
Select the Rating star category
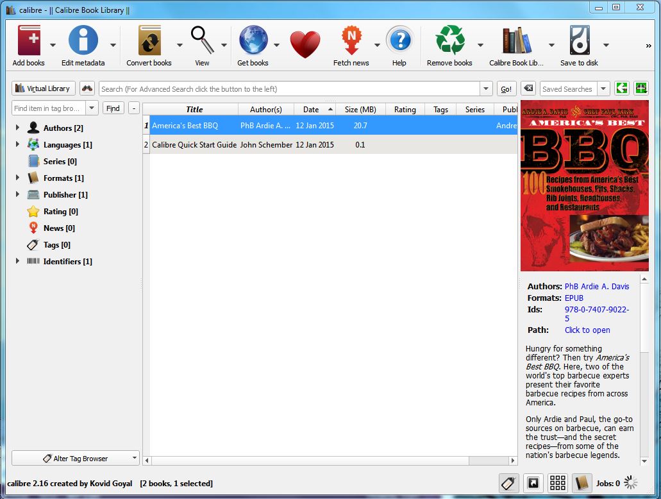pyautogui.click(x=33, y=211)
